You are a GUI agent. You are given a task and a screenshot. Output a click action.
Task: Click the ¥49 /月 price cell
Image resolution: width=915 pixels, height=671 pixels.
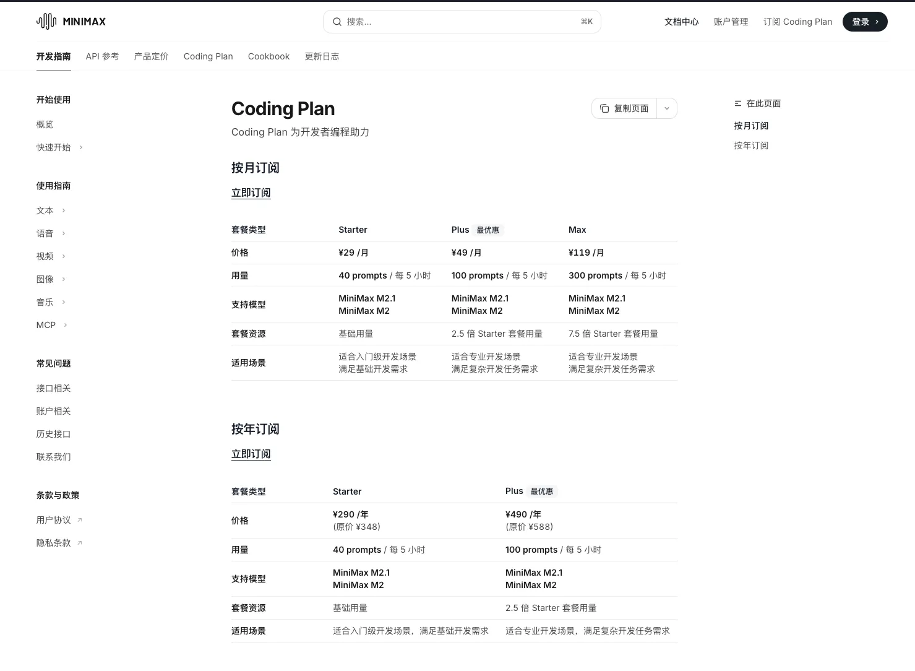[x=466, y=253]
